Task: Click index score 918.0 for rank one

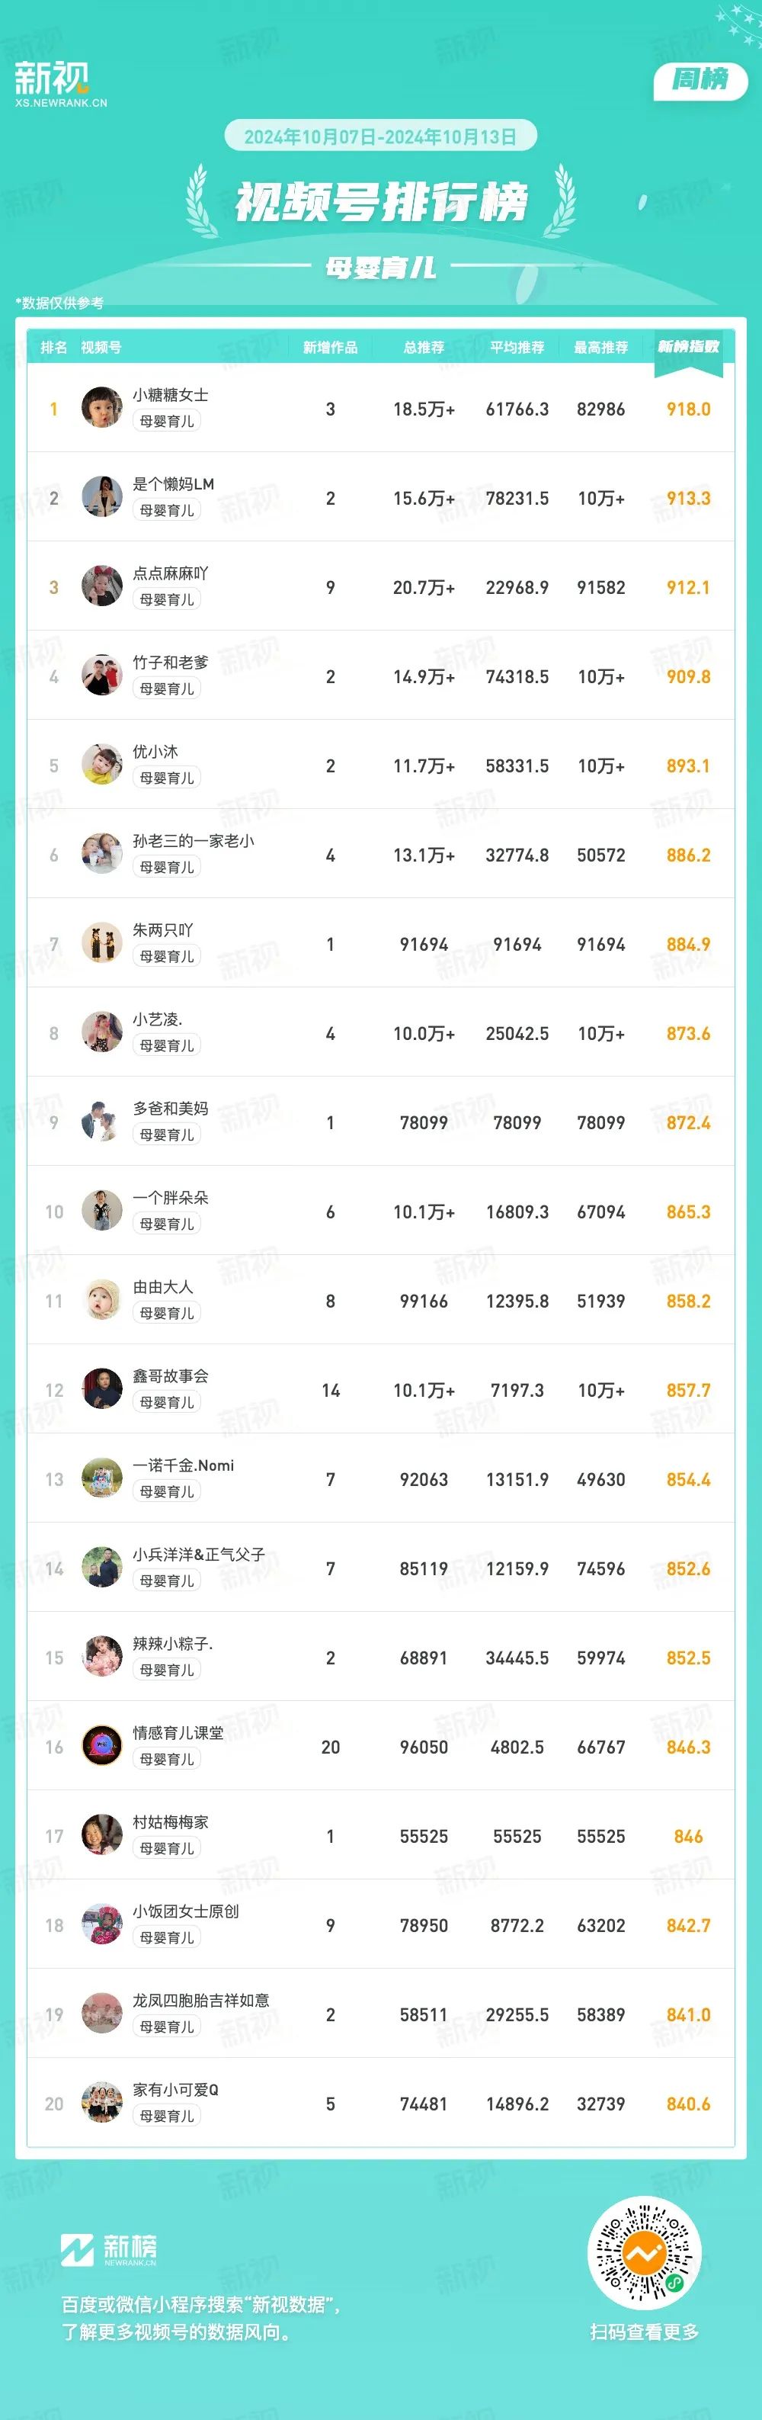Action: tap(688, 409)
